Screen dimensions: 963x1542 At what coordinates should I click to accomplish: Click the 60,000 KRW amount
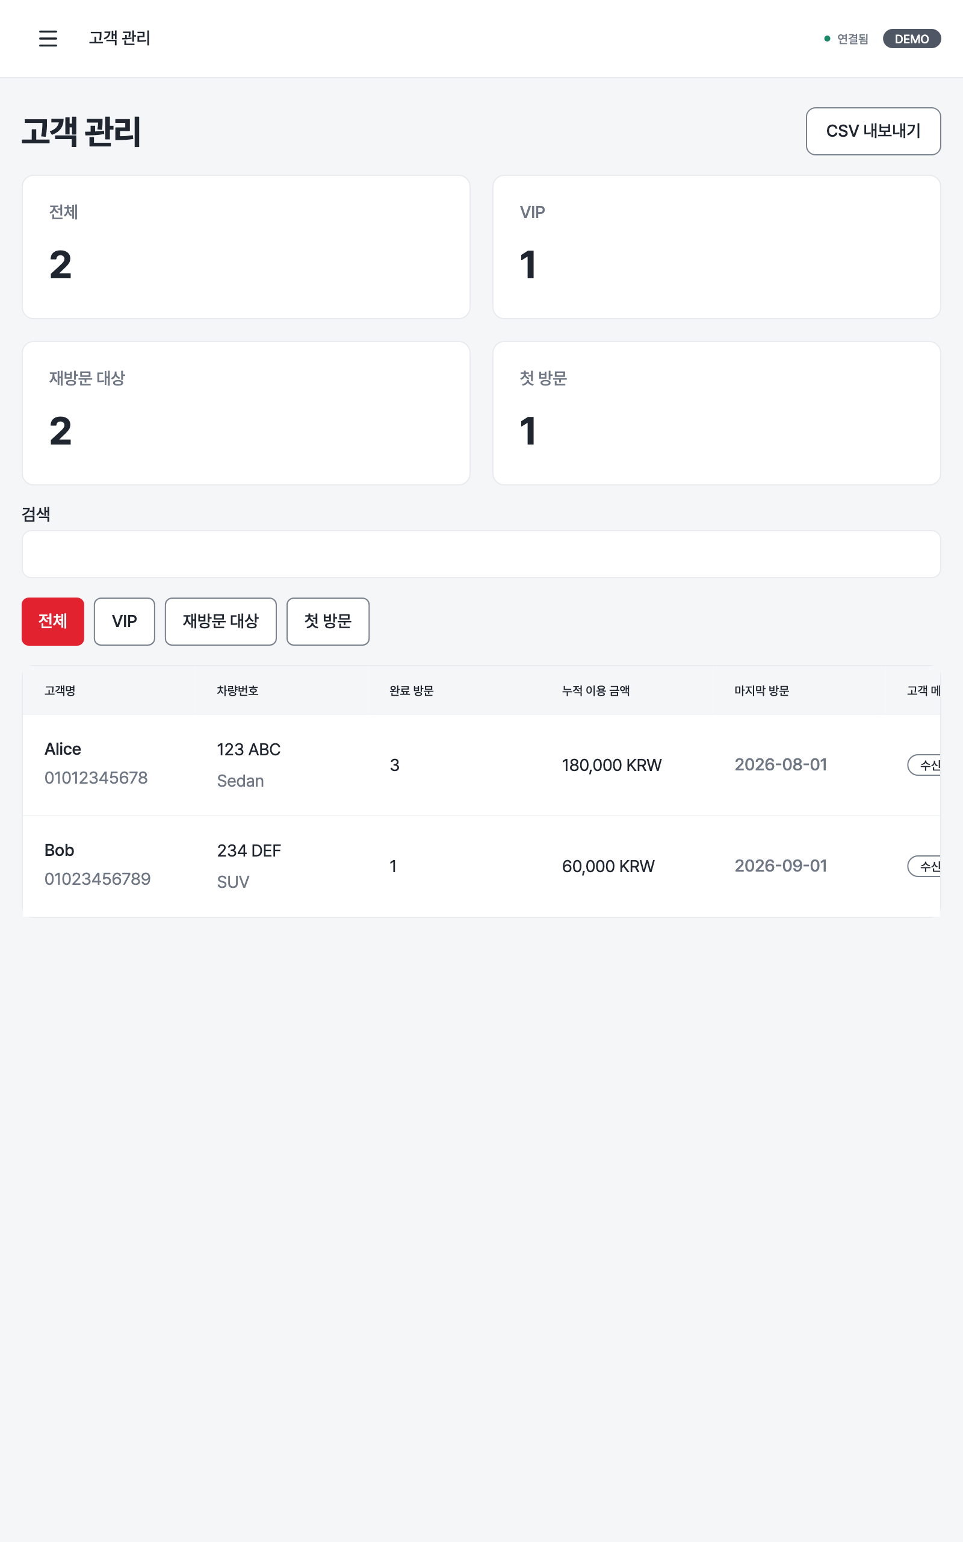pos(608,867)
